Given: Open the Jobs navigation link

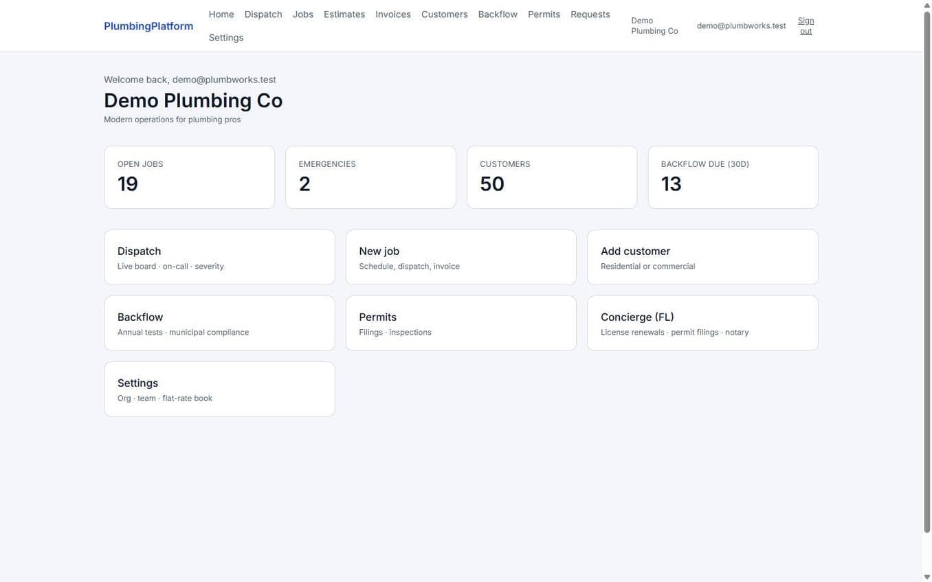Looking at the screenshot, I should pos(303,14).
